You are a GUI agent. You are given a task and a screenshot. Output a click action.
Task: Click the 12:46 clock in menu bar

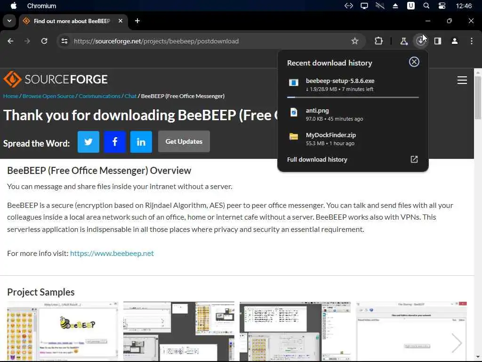(464, 6)
